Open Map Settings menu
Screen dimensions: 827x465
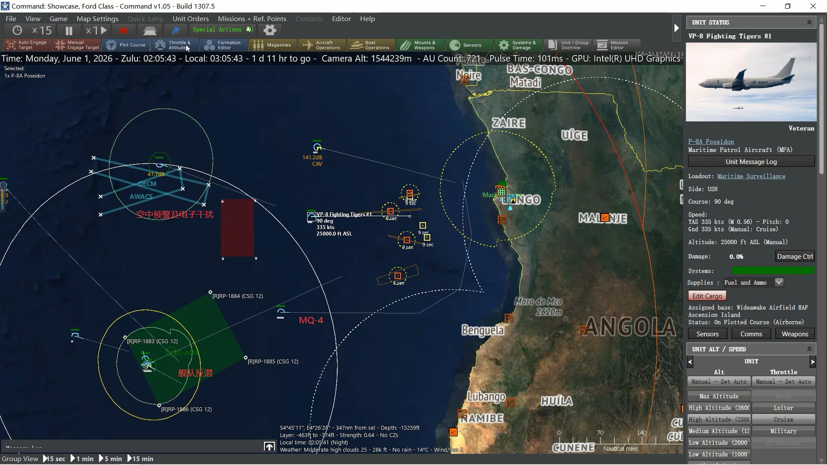click(97, 19)
